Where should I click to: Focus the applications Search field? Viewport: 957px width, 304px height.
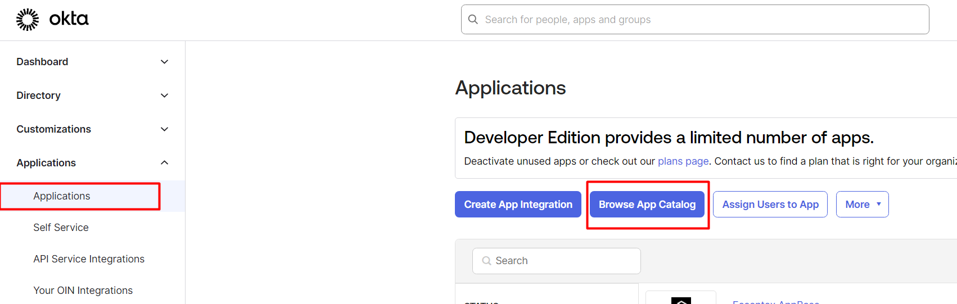click(557, 261)
